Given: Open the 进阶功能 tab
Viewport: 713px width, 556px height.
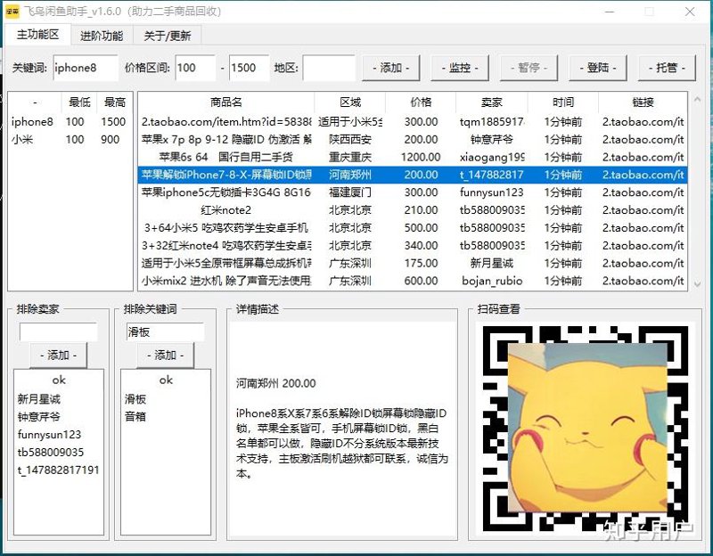Looking at the screenshot, I should (x=102, y=36).
